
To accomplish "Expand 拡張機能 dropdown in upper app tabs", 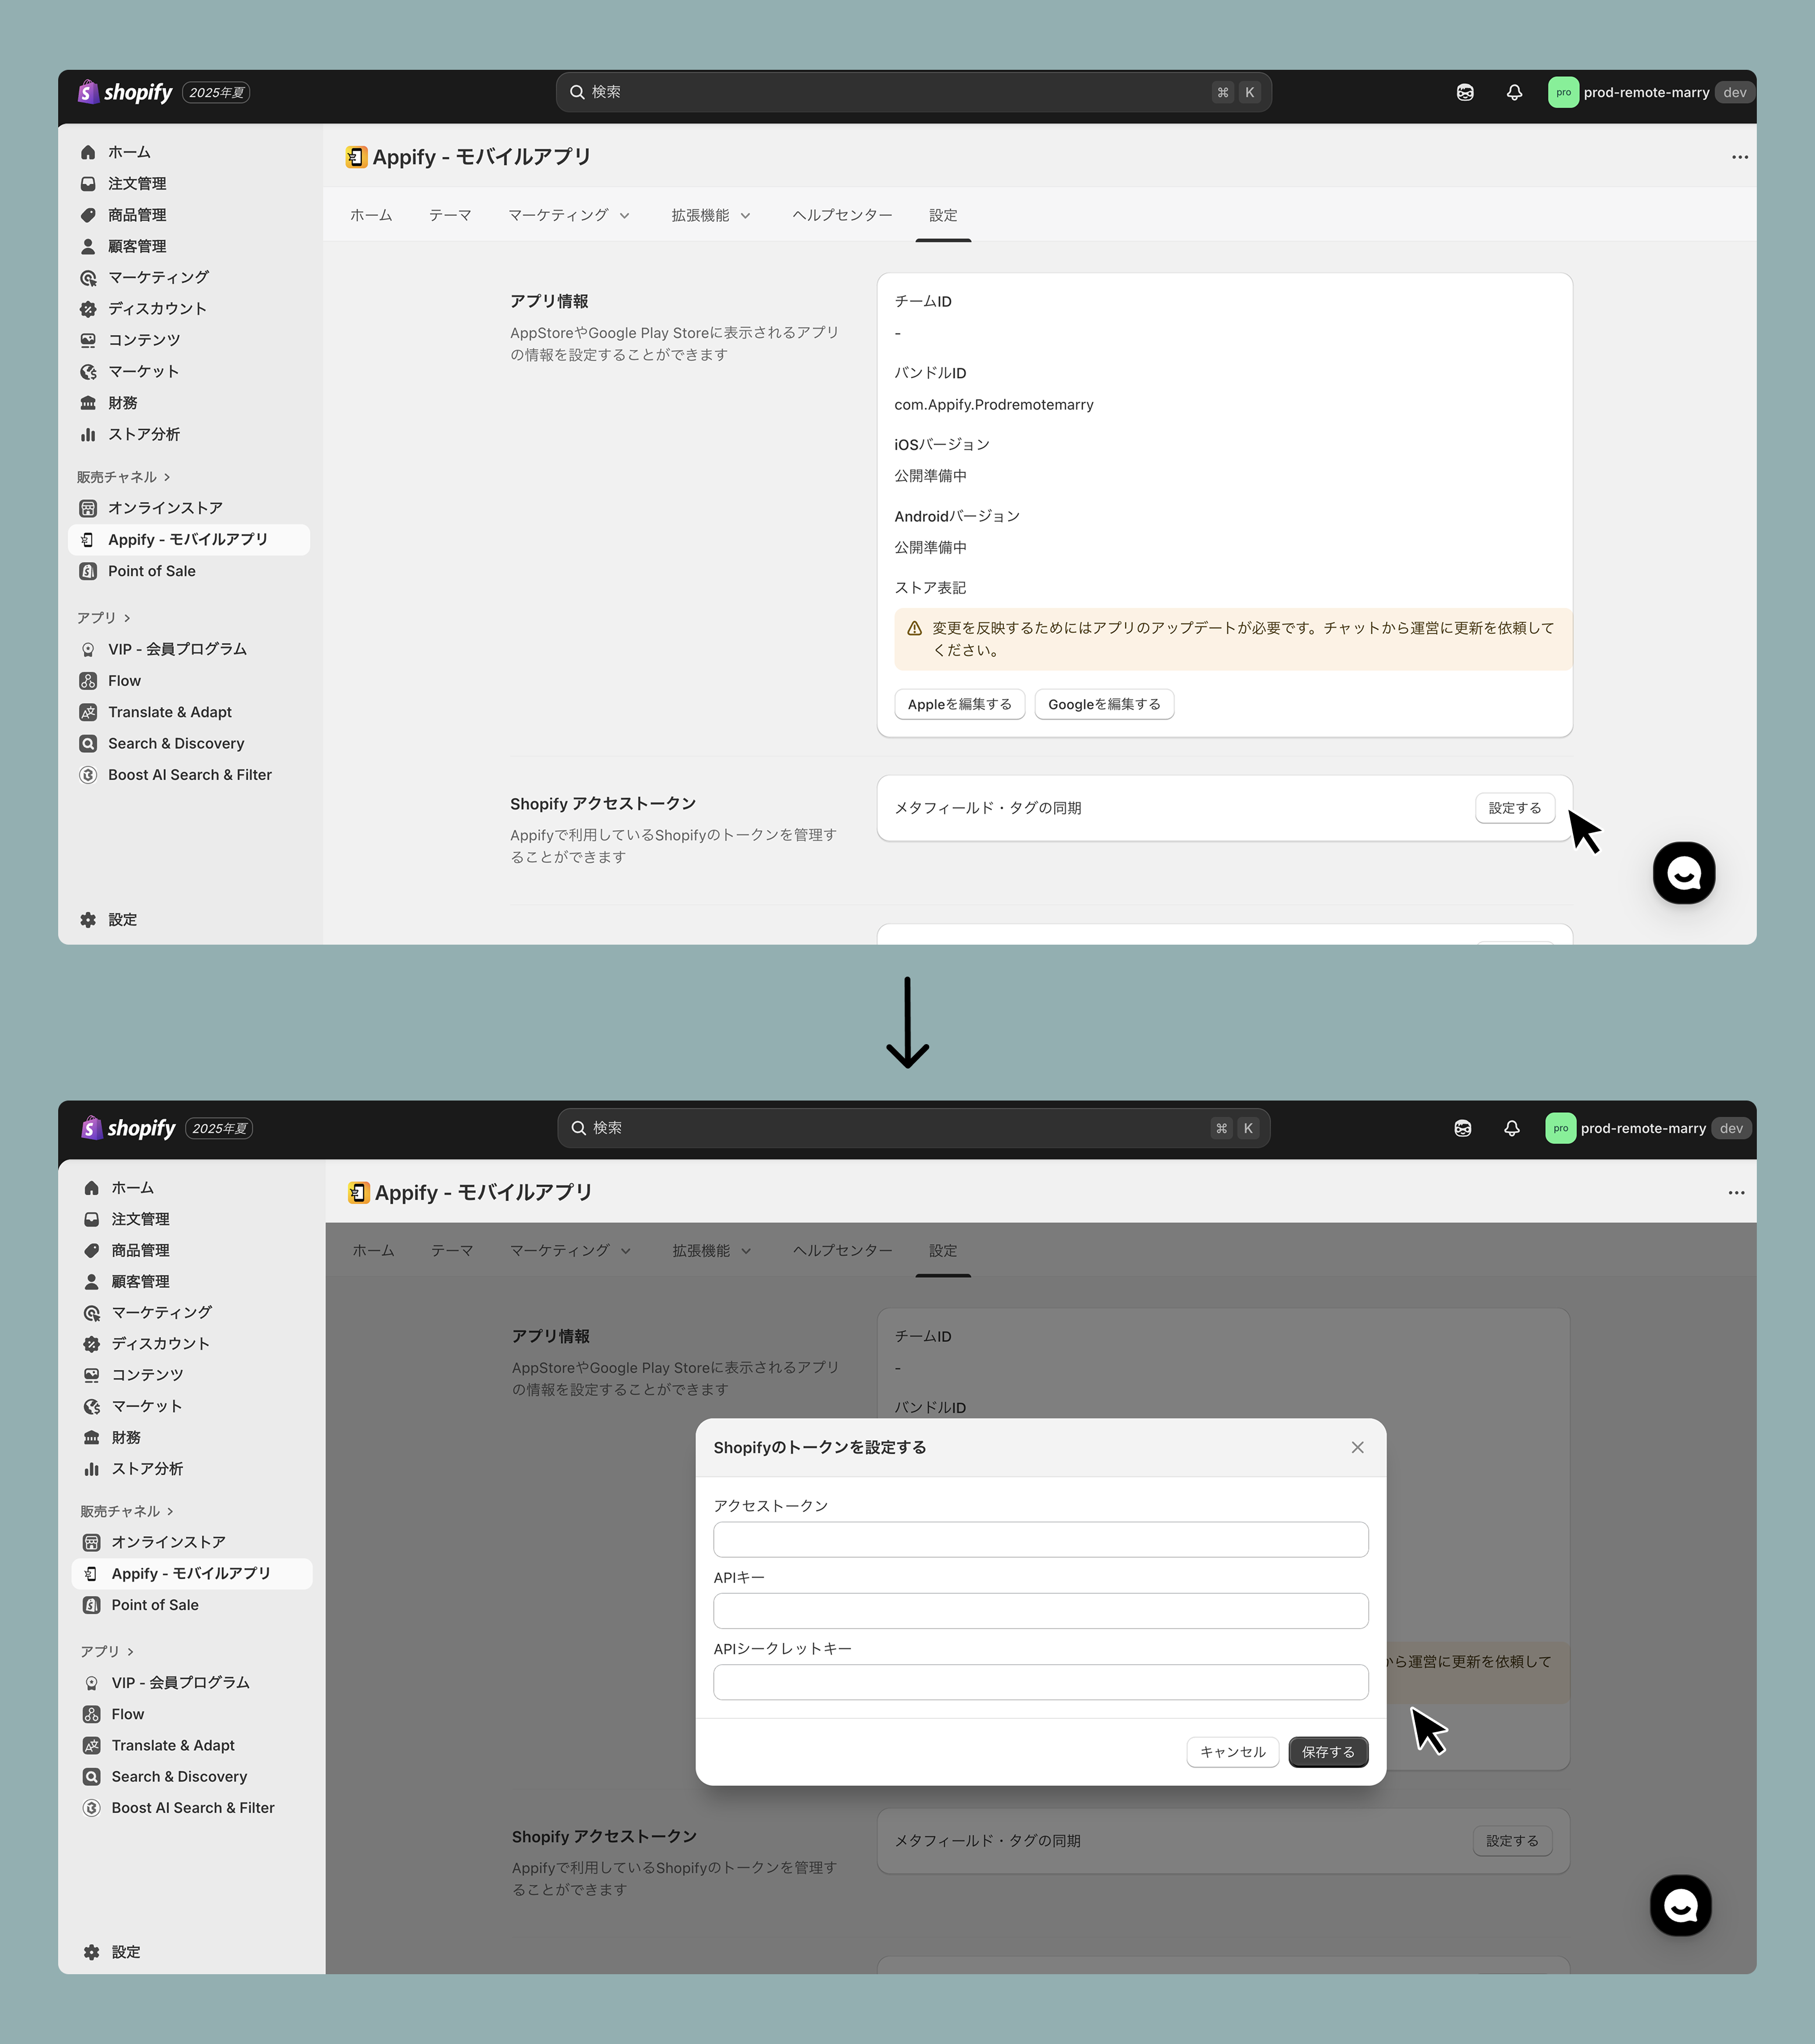I will 710,215.
